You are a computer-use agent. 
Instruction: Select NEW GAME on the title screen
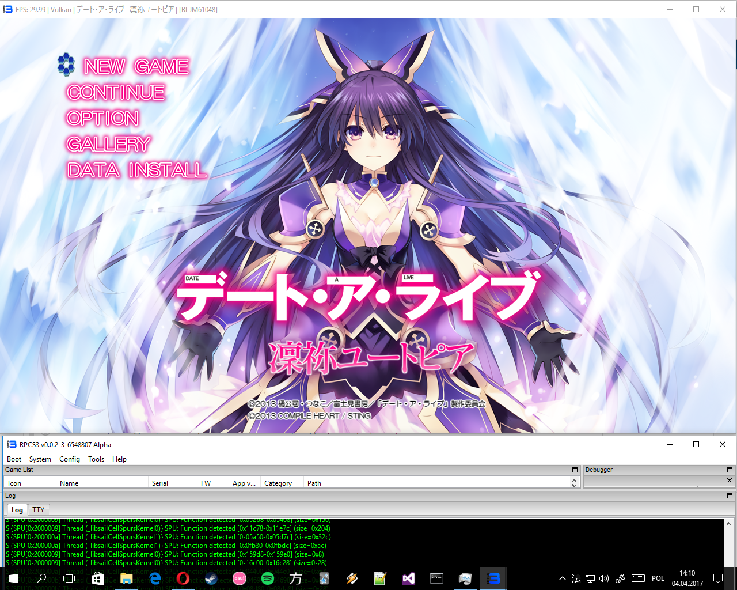coord(136,66)
